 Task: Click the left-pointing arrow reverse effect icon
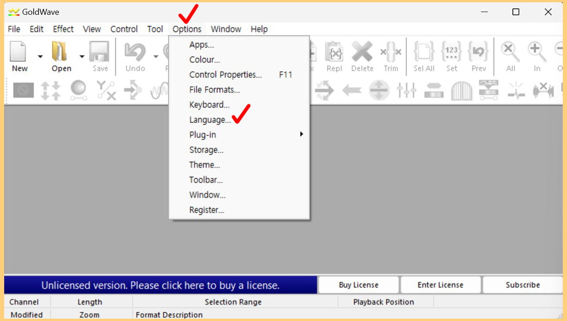352,90
